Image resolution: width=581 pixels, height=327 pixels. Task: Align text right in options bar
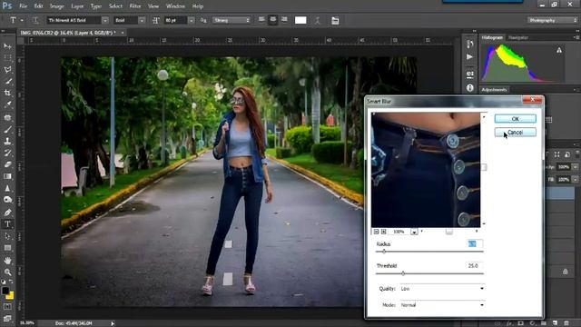coord(284,20)
